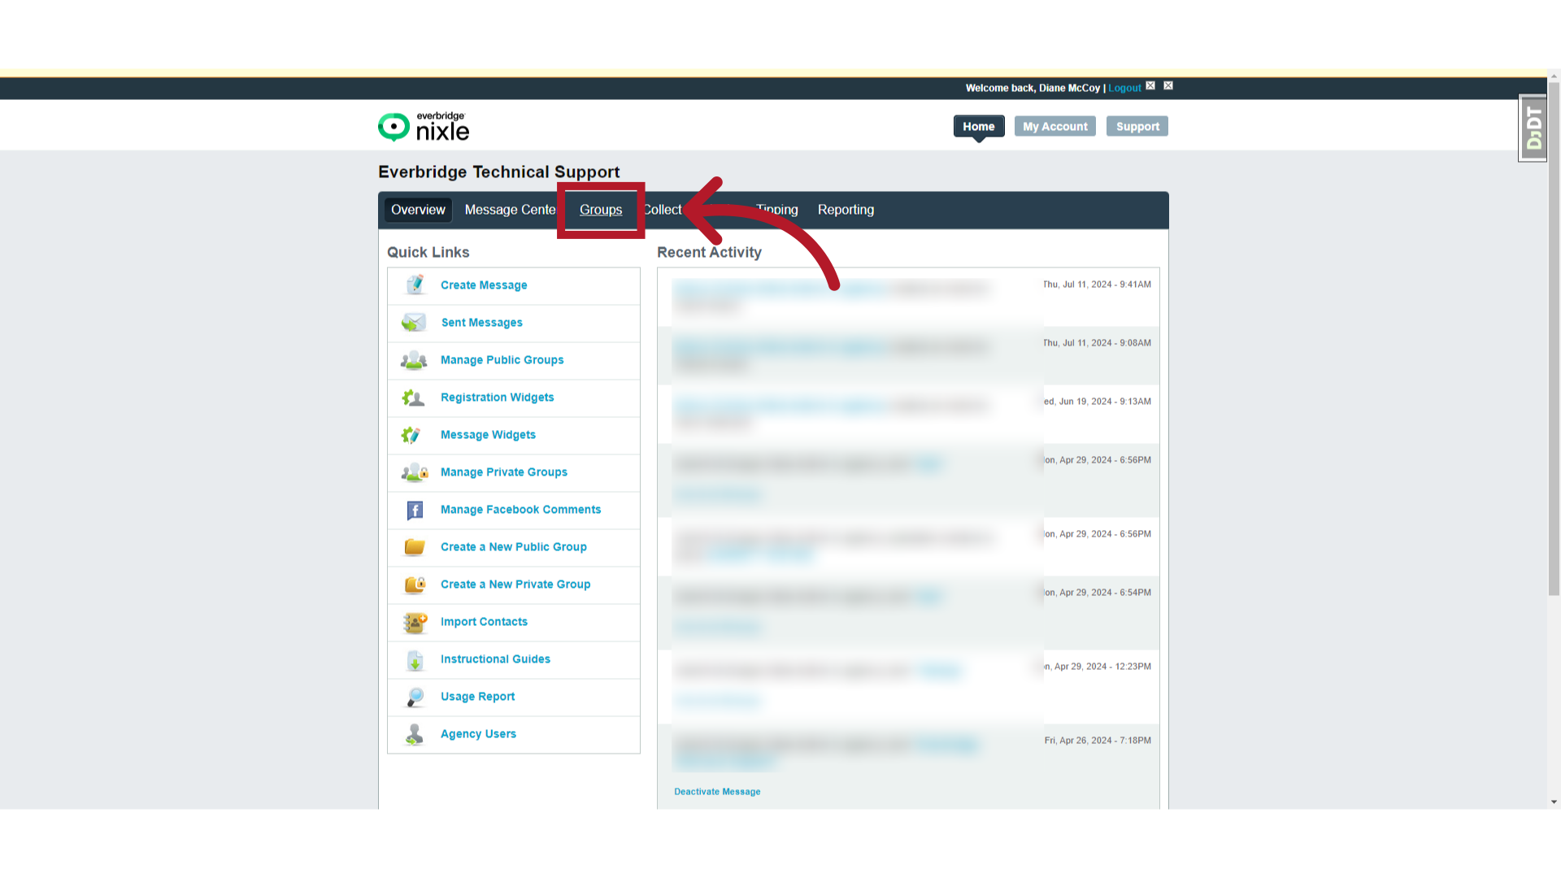The width and height of the screenshot is (1561, 878).
Task: Open the Create Message link
Action: 484,285
